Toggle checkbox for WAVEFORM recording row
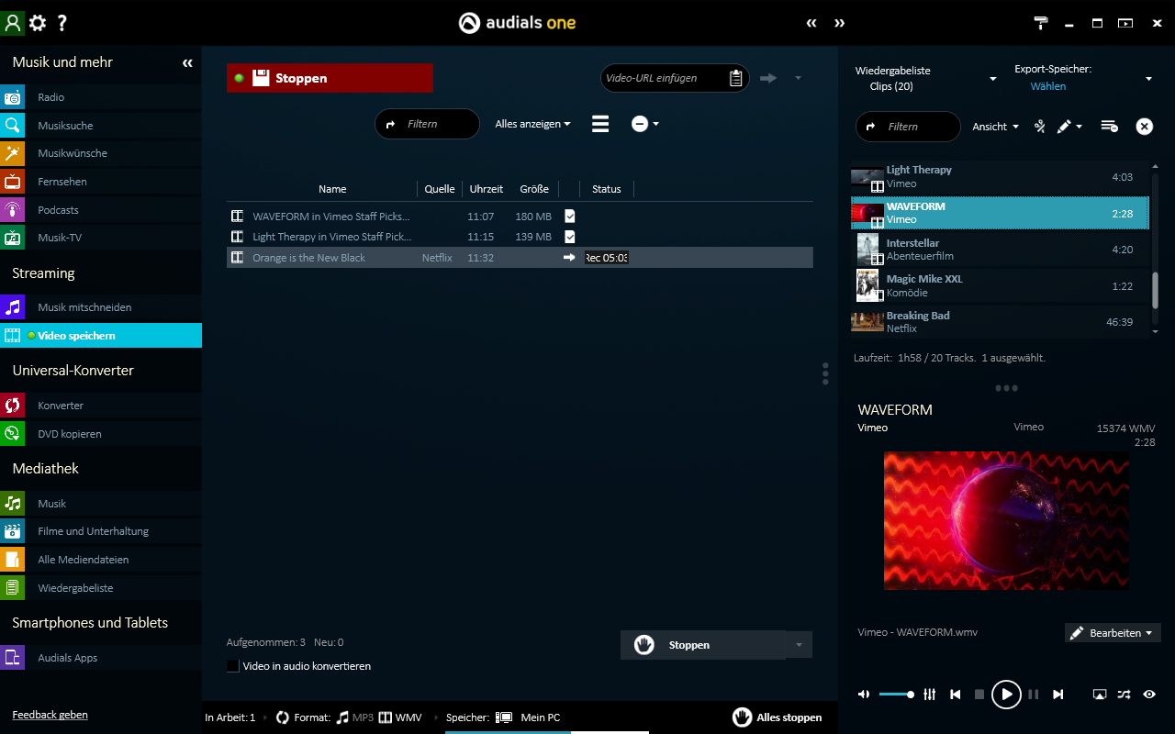The image size is (1175, 734). coord(569,216)
